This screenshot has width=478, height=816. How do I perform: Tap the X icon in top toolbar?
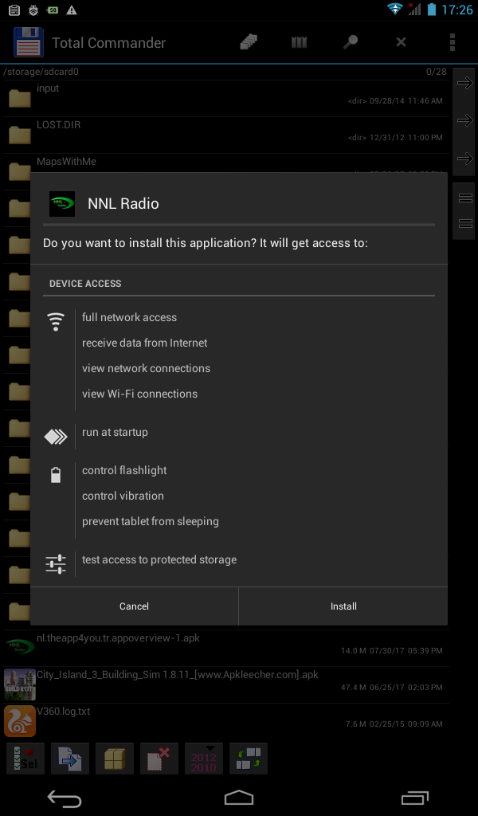point(401,42)
